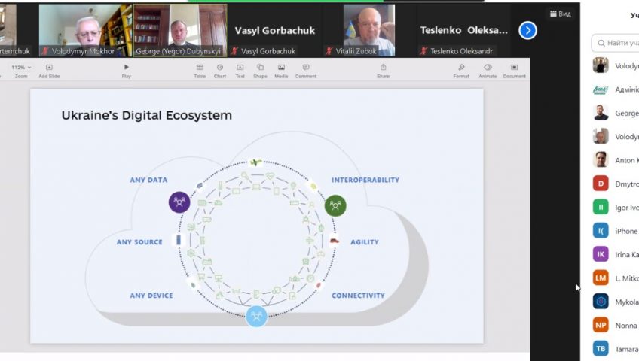Click the airplane icon atop the ring
The width and height of the screenshot is (639, 361).
(256, 162)
